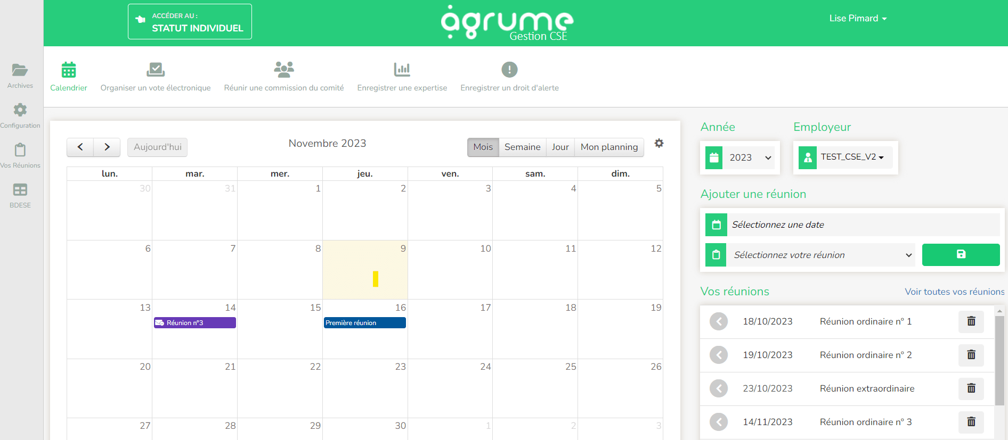Open the expertise chart icon

[402, 70]
